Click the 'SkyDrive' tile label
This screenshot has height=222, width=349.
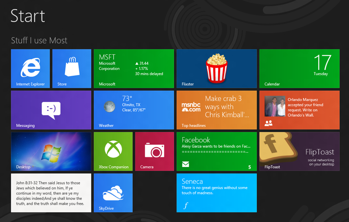tap(106, 208)
